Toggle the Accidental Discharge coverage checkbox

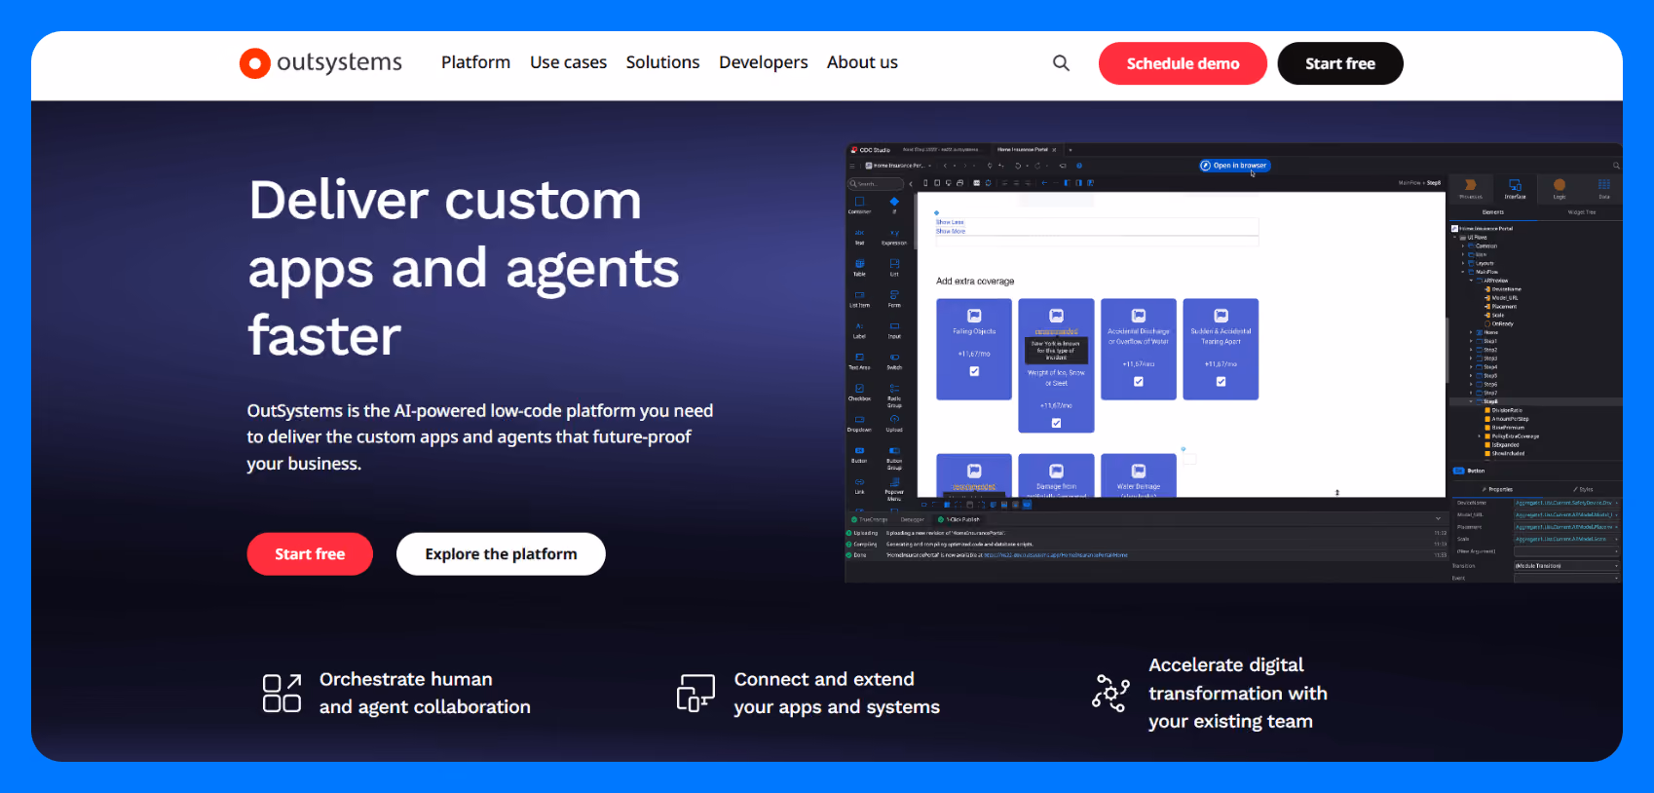(x=1139, y=382)
